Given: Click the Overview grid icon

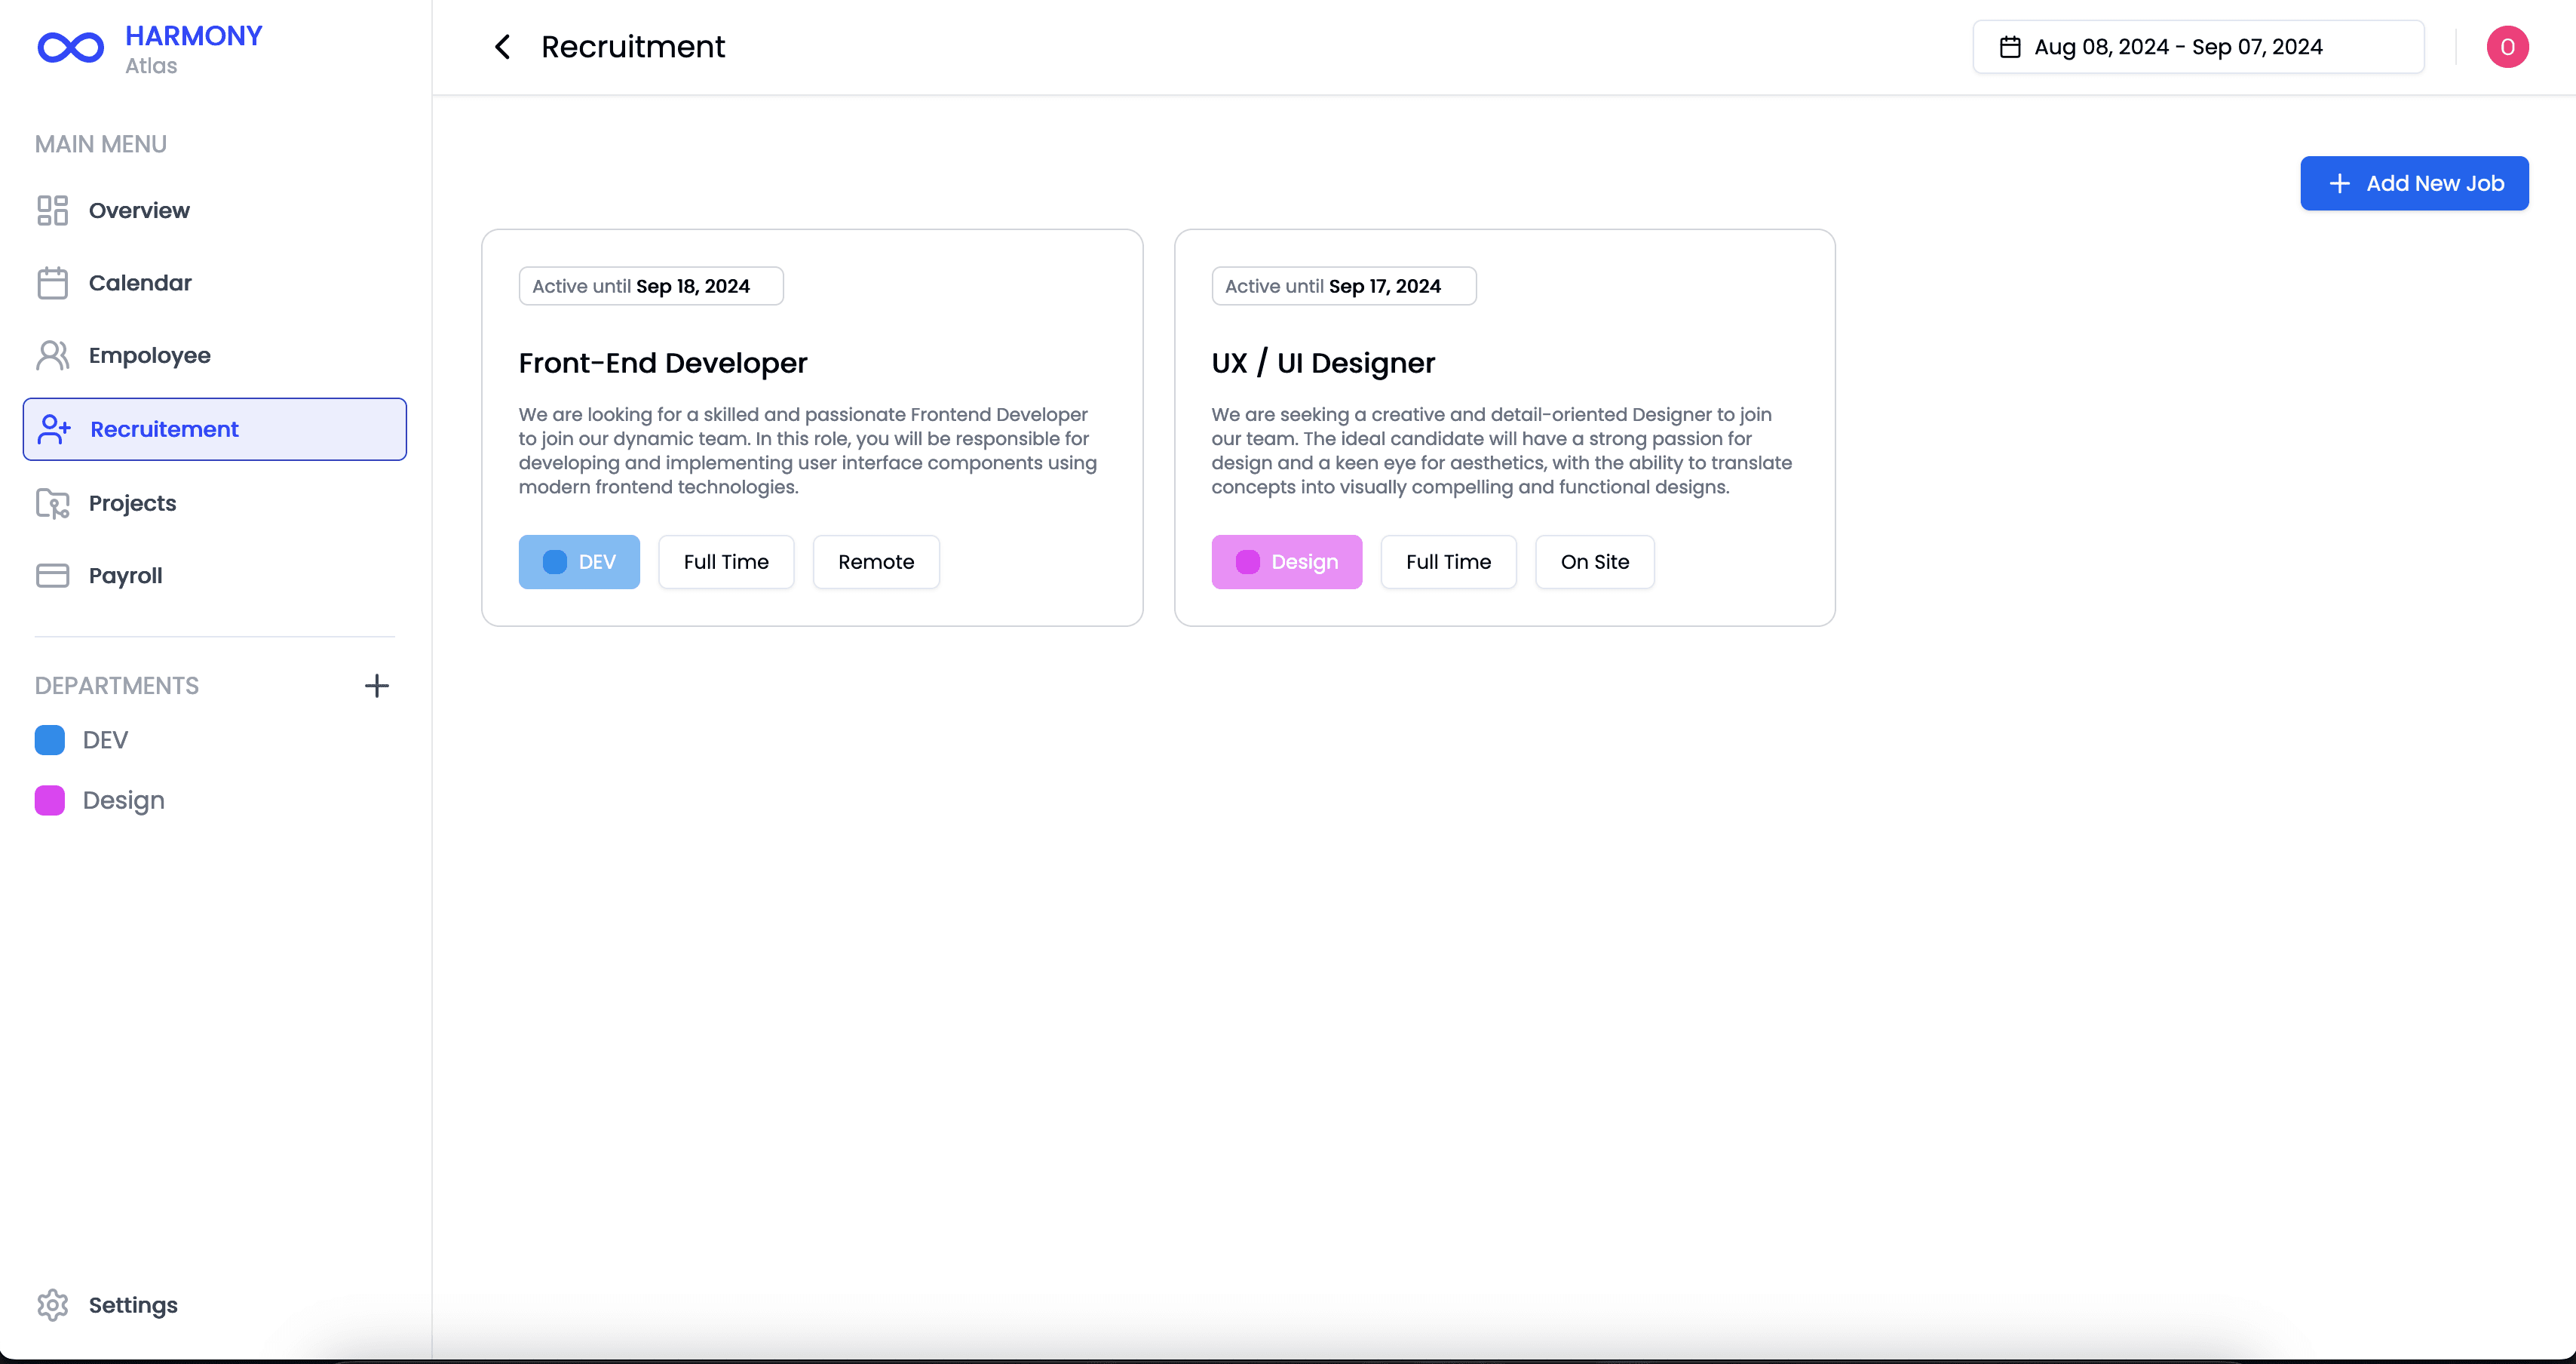Looking at the screenshot, I should pos(52,210).
